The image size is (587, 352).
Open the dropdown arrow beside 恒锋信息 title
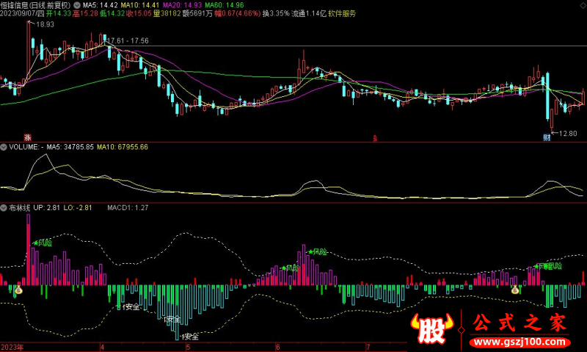tap(77, 5)
